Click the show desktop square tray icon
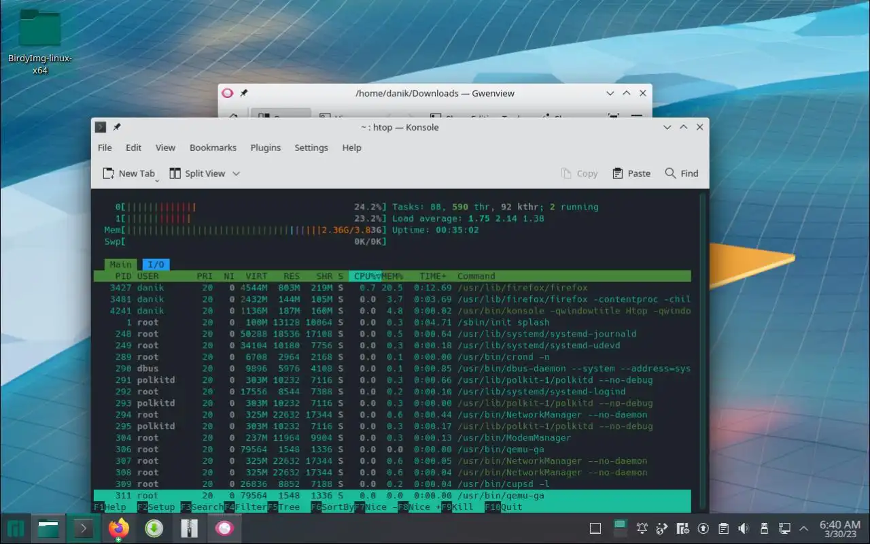The width and height of the screenshot is (870, 544). (x=595, y=528)
